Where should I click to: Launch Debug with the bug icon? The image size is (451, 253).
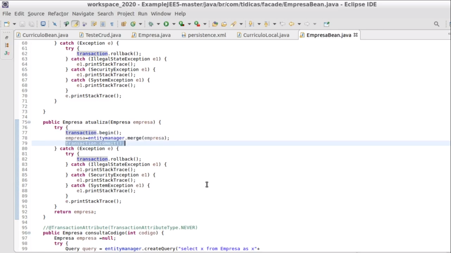[x=151, y=24]
